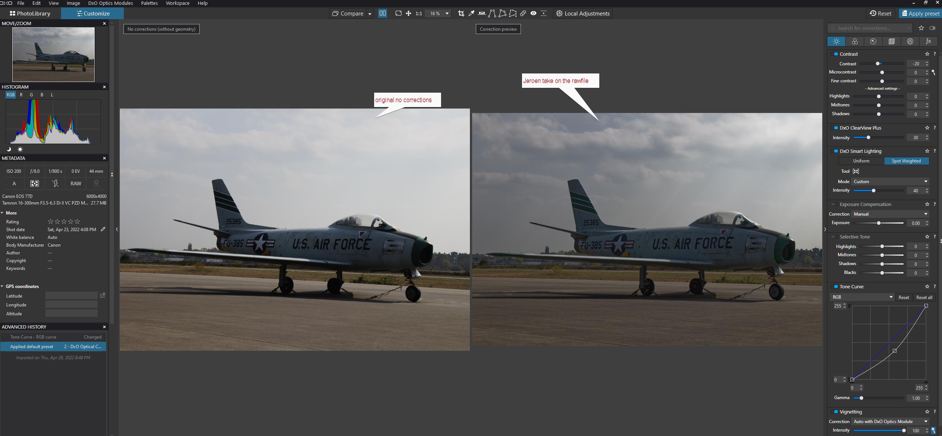Screen dimensions: 942x436
Task: Fit image to screen
Action: pyautogui.click(x=398, y=13)
